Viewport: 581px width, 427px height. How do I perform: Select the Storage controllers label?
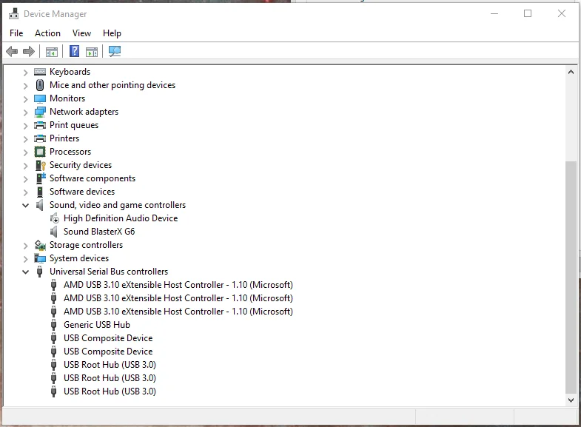(86, 245)
